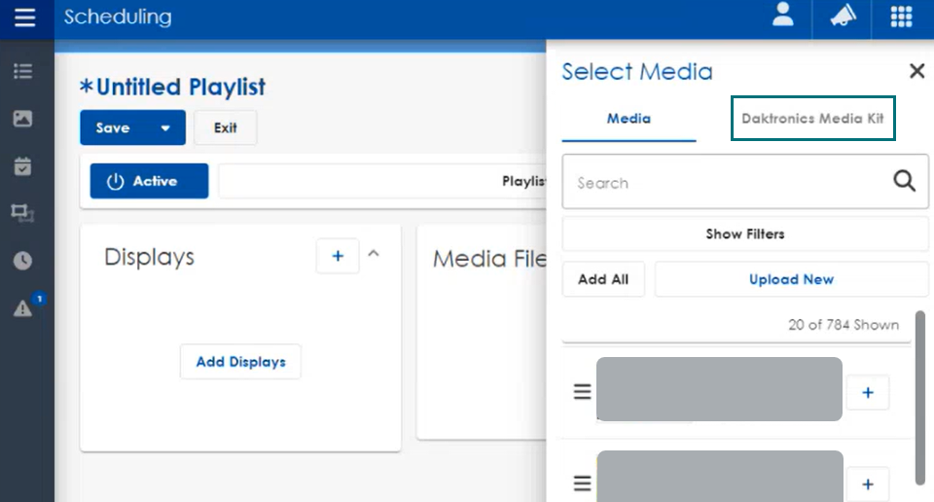Open the calendar schedule icon in sidebar

22,165
